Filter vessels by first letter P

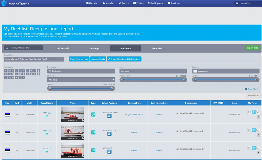(24, 74)
